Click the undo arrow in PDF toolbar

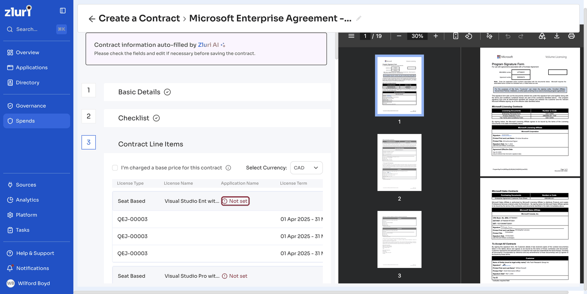click(508, 36)
